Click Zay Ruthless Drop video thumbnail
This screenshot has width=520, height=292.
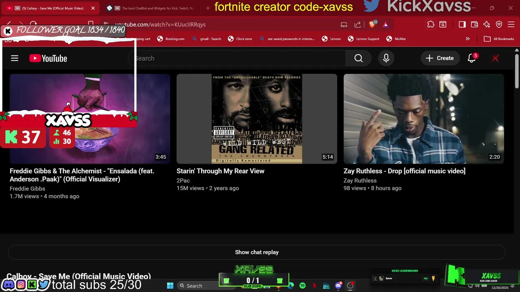(x=424, y=119)
